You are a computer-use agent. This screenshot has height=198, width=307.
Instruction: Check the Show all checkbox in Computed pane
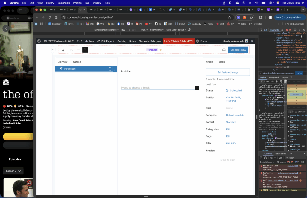tap(296, 112)
